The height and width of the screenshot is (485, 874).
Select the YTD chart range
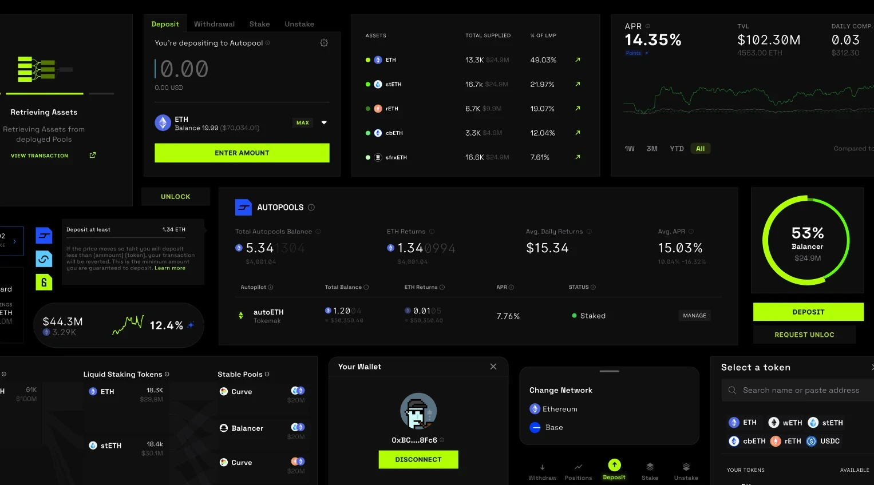point(677,149)
